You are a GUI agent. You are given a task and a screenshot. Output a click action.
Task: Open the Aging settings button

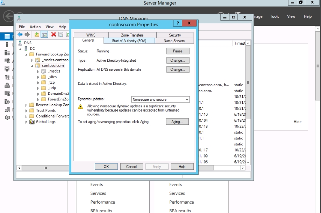[177, 122]
